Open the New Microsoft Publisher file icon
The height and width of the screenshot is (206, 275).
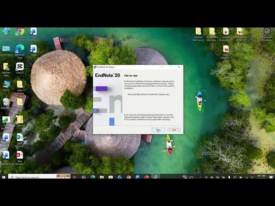pyautogui.click(x=19, y=140)
